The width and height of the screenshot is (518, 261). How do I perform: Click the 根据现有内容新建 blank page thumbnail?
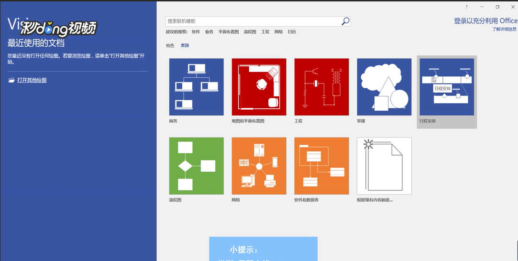coord(384,166)
